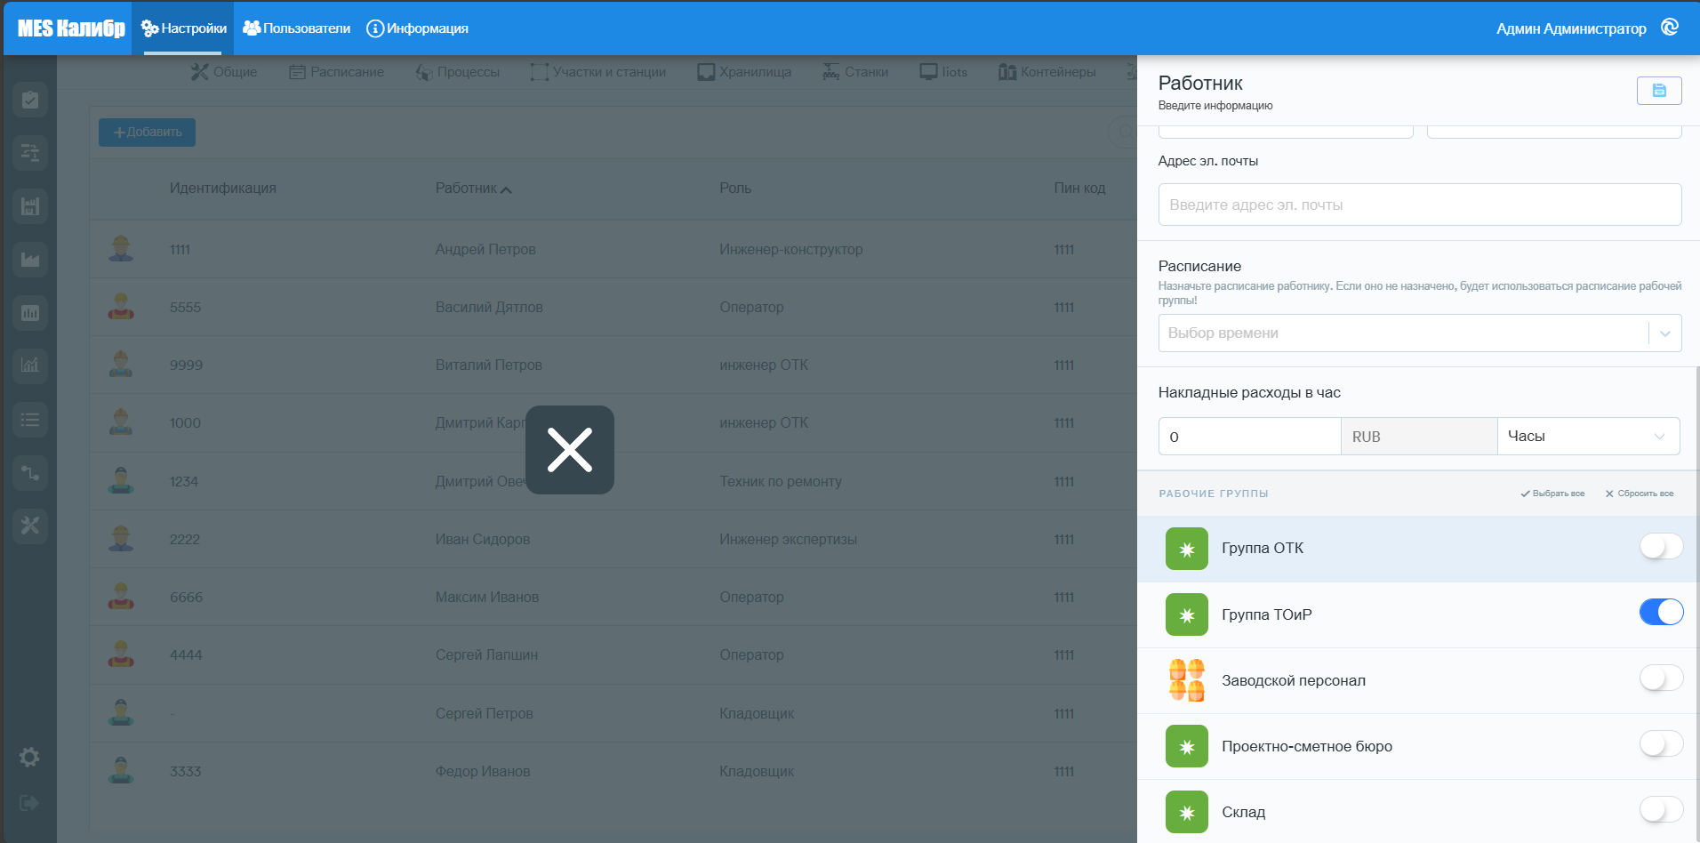This screenshot has height=843, width=1700.
Task: Select the Инженер-конструктор role cell
Action: pos(791,250)
